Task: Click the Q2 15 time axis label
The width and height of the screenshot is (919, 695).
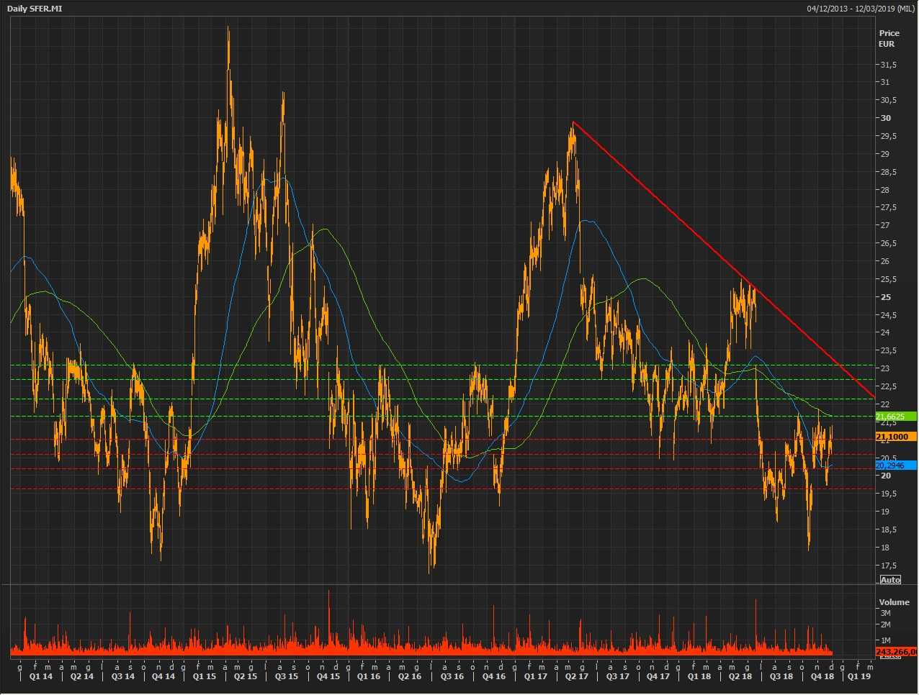Action: (246, 676)
